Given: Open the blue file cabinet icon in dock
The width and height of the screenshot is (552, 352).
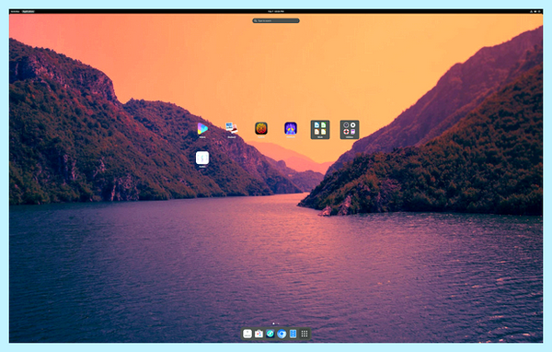Looking at the screenshot, I should (293, 334).
